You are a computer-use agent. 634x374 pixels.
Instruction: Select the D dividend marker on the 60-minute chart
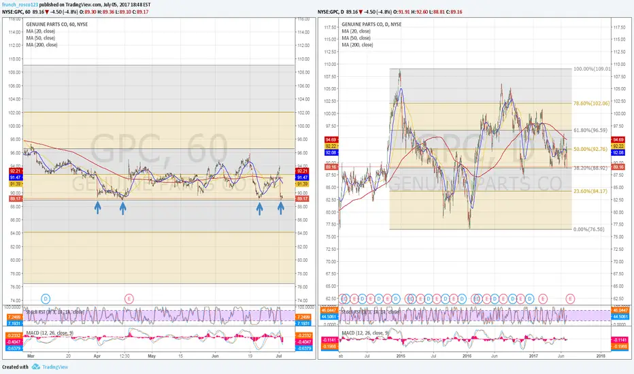pos(46,299)
